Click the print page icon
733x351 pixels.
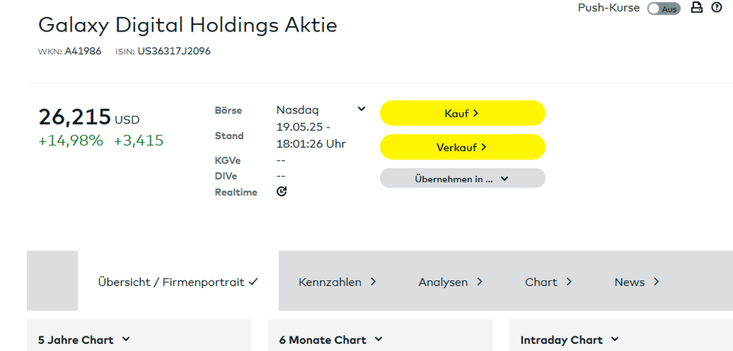pyautogui.click(x=697, y=8)
